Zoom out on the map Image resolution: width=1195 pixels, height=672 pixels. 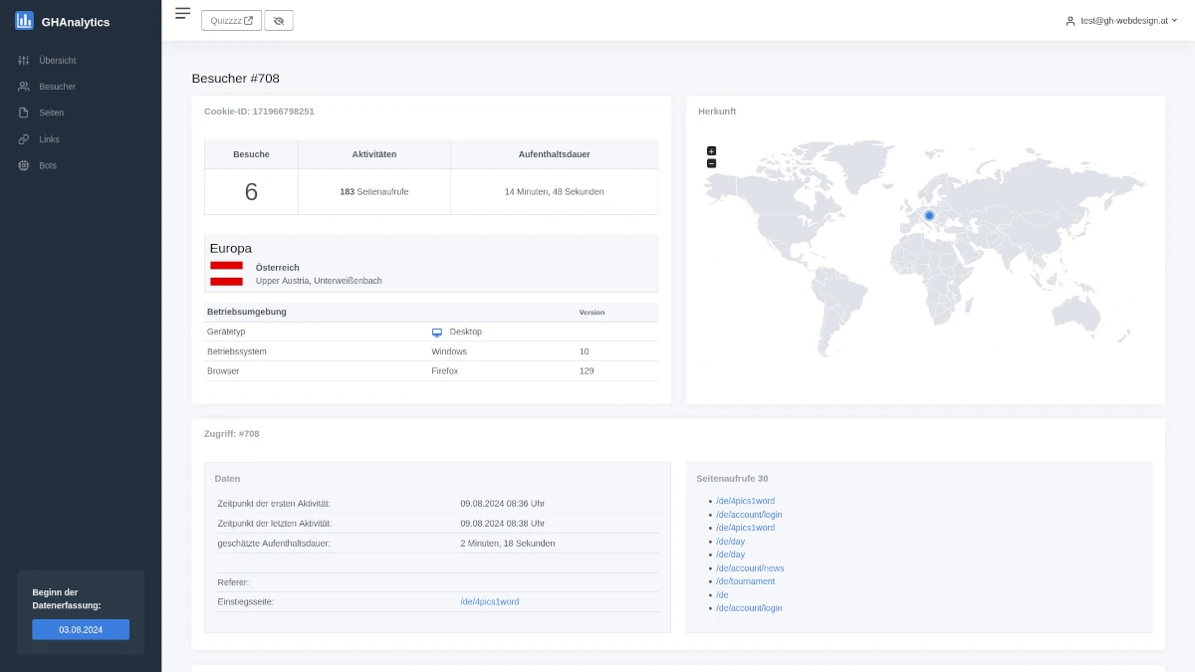(711, 163)
